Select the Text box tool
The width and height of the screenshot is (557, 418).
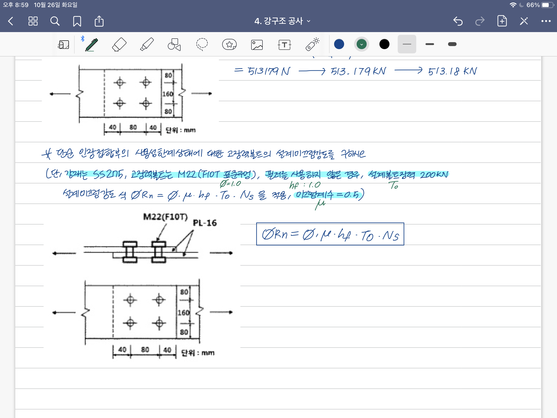(285, 45)
